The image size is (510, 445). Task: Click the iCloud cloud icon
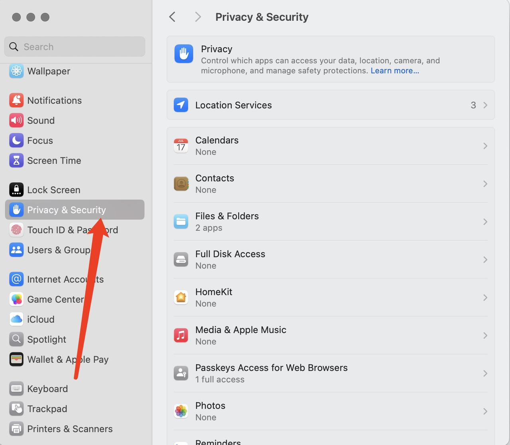[x=16, y=319]
